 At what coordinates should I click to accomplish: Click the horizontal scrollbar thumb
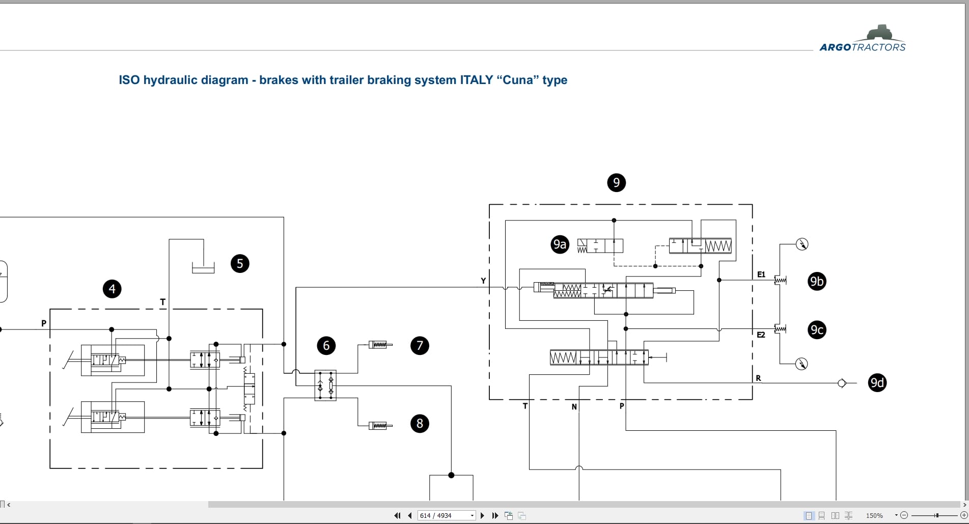tap(584, 505)
